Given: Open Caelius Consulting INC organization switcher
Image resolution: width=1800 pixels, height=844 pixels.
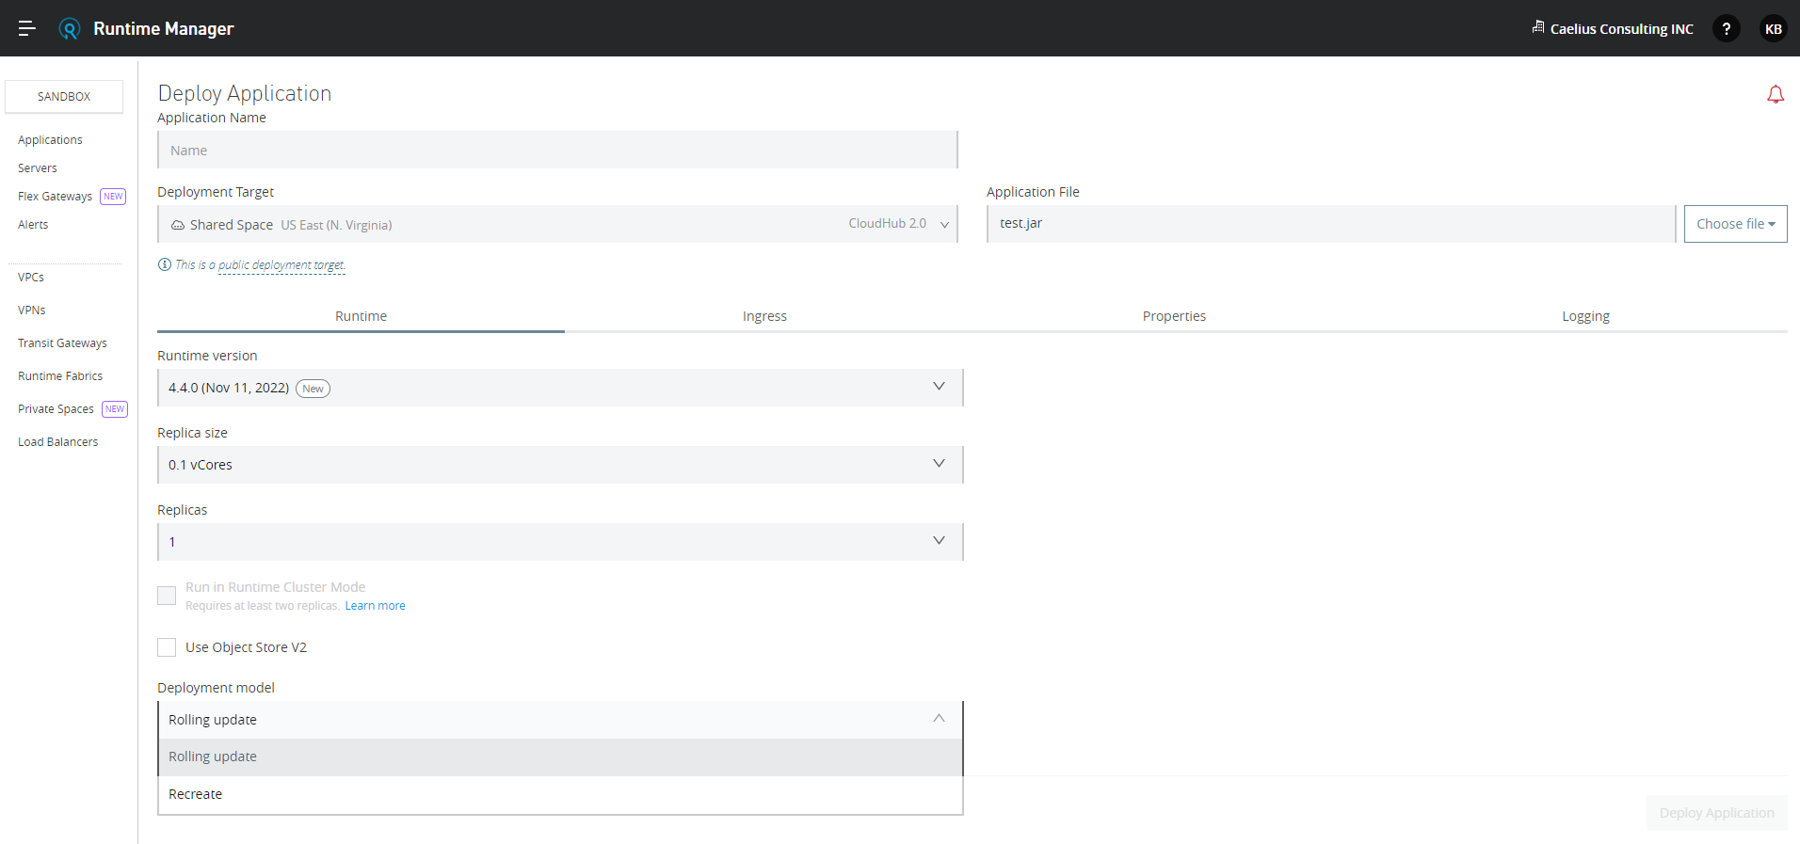Looking at the screenshot, I should pos(1613,29).
